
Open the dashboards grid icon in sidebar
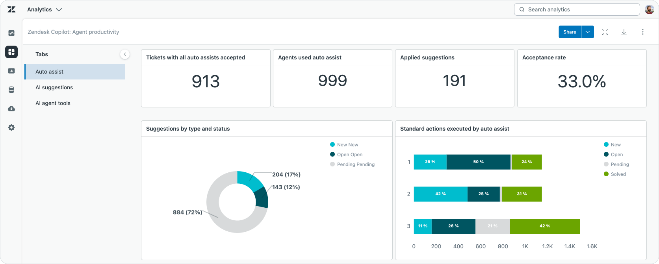[x=11, y=52]
